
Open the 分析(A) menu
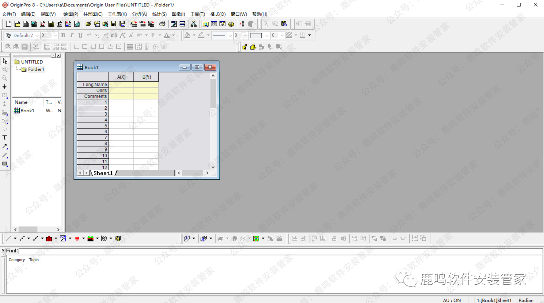140,14
